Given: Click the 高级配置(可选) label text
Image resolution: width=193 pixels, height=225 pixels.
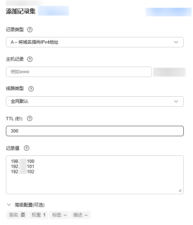Looking at the screenshot, I should (30, 205).
